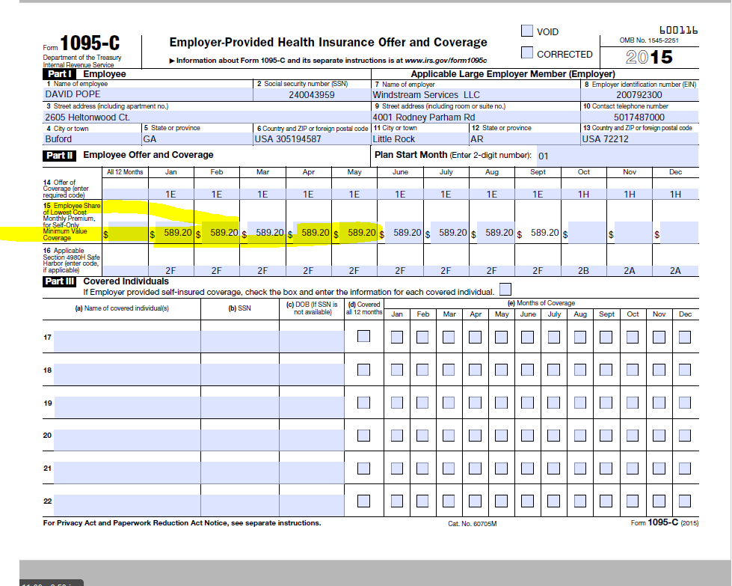Click the employer name field Windstream Services LLC
The height and width of the screenshot is (586, 732).
pos(476,95)
